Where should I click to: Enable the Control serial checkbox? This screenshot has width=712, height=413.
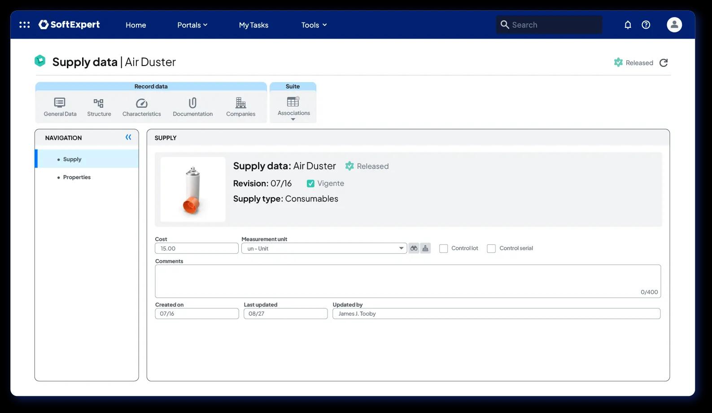point(491,249)
